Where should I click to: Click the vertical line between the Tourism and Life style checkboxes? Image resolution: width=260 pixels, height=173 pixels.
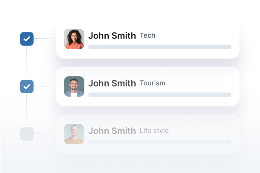point(27,110)
